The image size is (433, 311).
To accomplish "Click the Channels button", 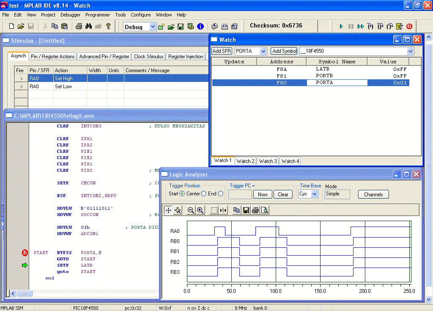I will (373, 195).
